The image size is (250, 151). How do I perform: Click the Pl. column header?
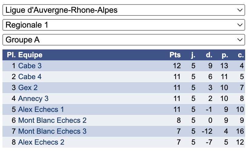coord(11,55)
